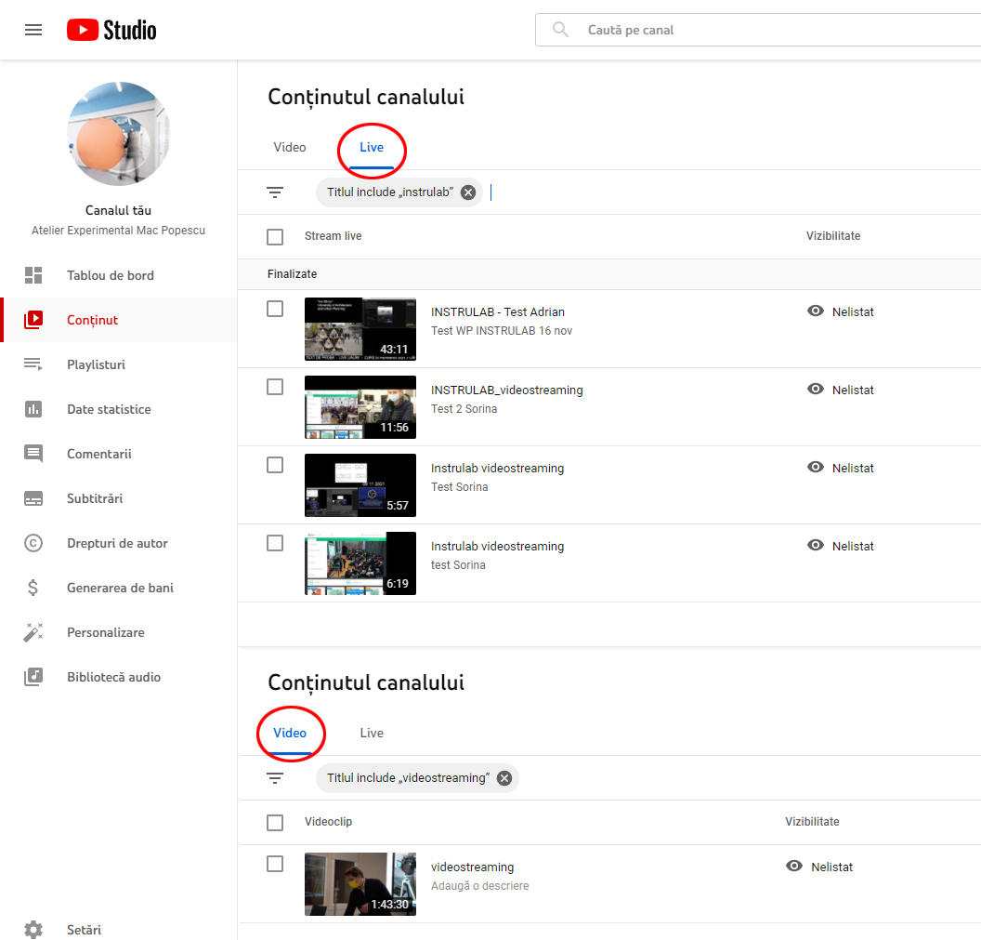Open Setări settings at sidebar bottom
Image resolution: width=981 pixels, height=940 pixels.
[x=84, y=930]
